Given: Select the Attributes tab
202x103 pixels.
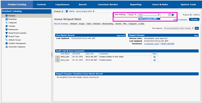Looking at the screenshot, I should 74,24.
